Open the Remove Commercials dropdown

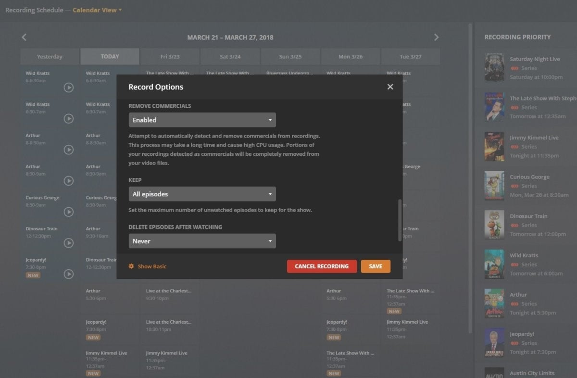coord(202,120)
